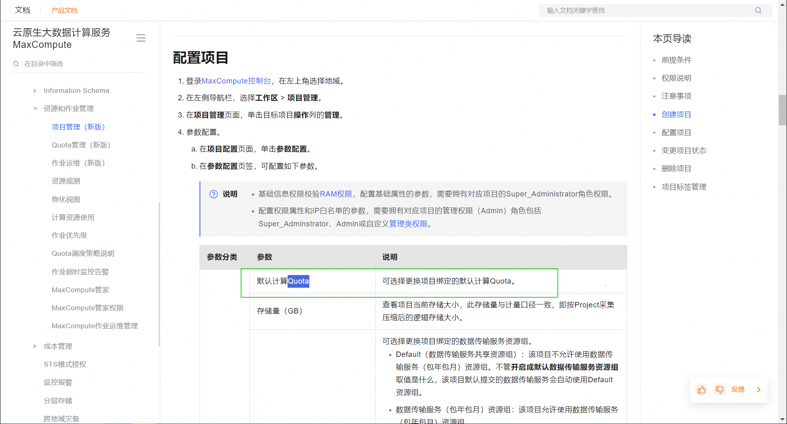This screenshot has width=787, height=424.
Task: Click the 存储量（GB） table cell
Action: pos(313,311)
